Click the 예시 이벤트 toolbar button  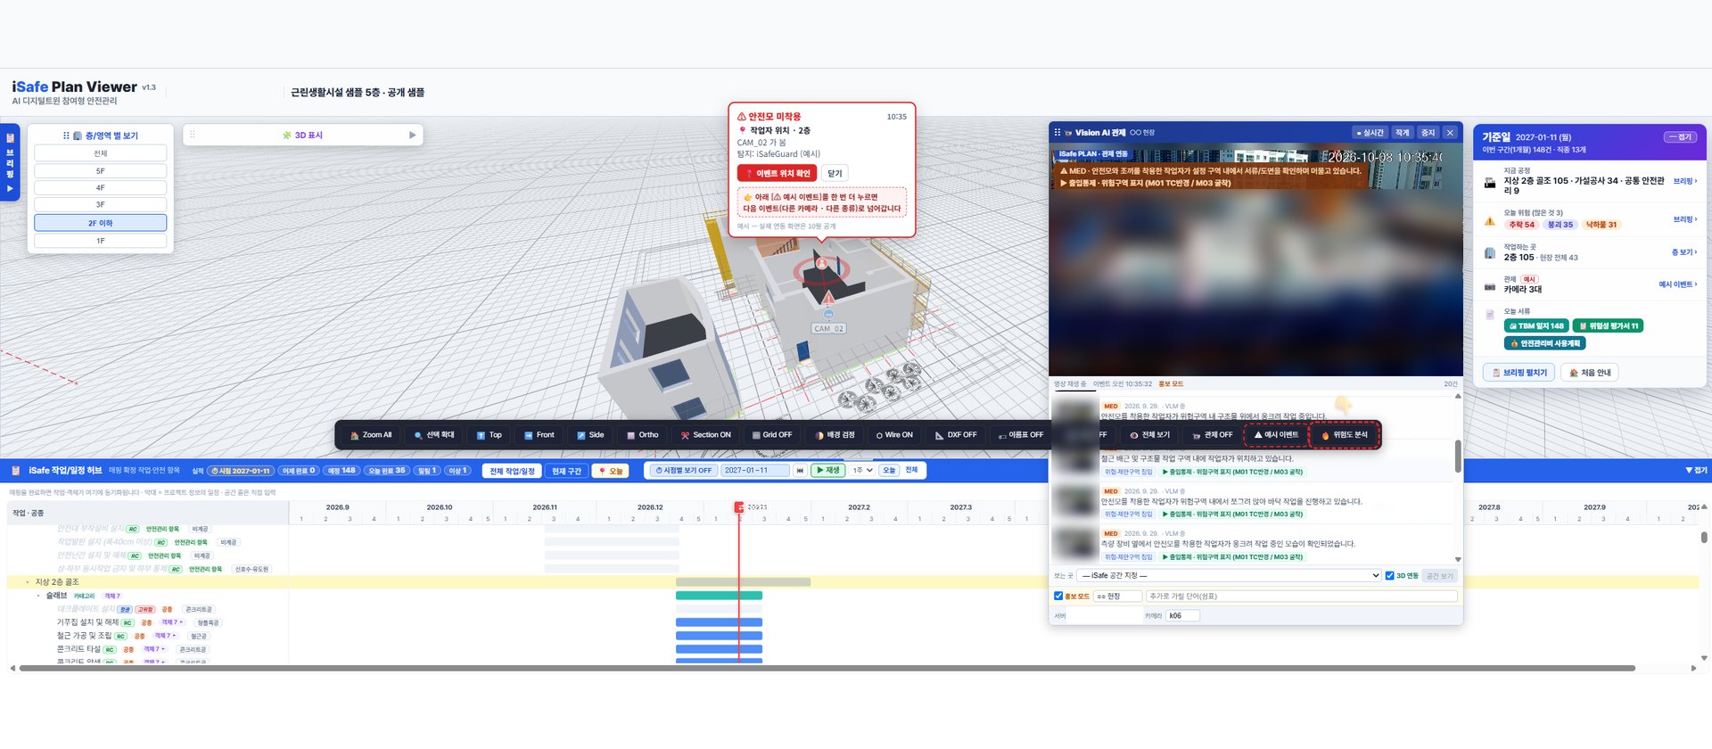click(x=1275, y=435)
